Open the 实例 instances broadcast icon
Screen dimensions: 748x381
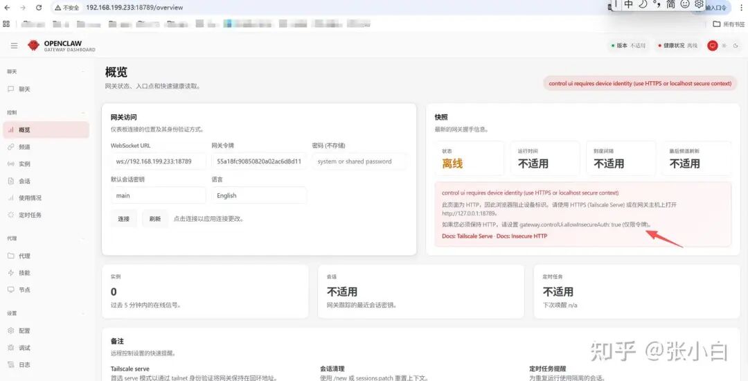[11, 164]
